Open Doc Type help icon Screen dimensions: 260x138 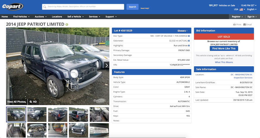189,36
